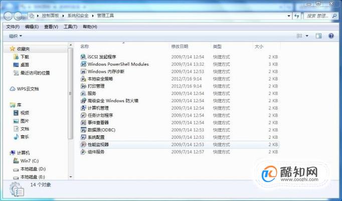Open 最近访问的位置 in favorites
This screenshot has height=201, width=342.
click(32, 73)
